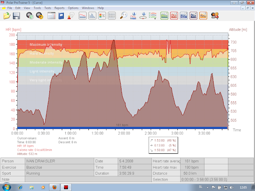Select the orange graph preset 5 icon

203,16
